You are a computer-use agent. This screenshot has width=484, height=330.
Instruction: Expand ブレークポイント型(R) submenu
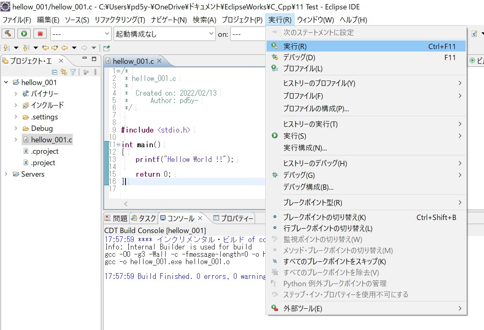[x=366, y=202]
